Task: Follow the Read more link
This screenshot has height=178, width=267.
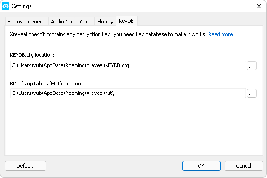Action: pyautogui.click(x=220, y=34)
